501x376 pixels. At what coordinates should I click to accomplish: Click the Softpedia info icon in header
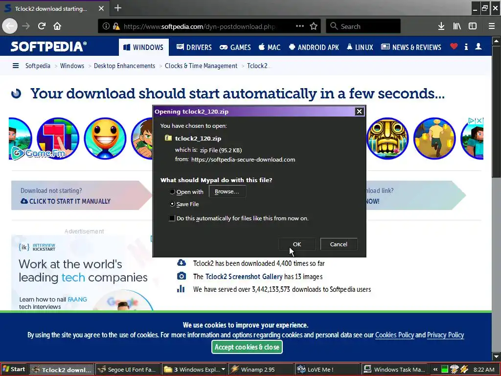[x=466, y=47]
